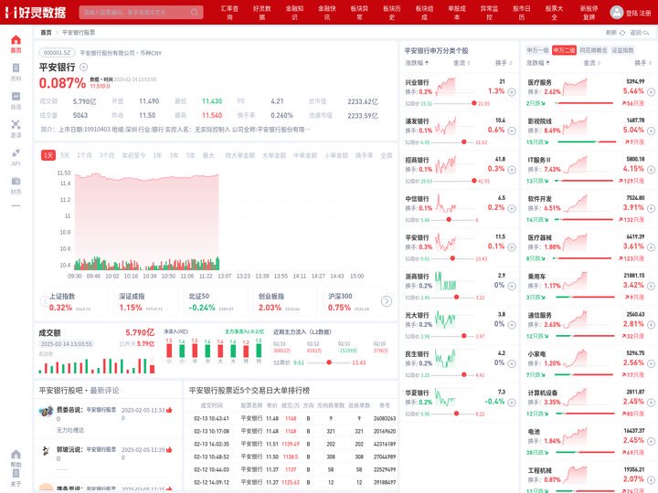This screenshot has width=658, height=493.
Task: Click 52-week price slider marker for 兴业银行
Action: click(x=473, y=103)
